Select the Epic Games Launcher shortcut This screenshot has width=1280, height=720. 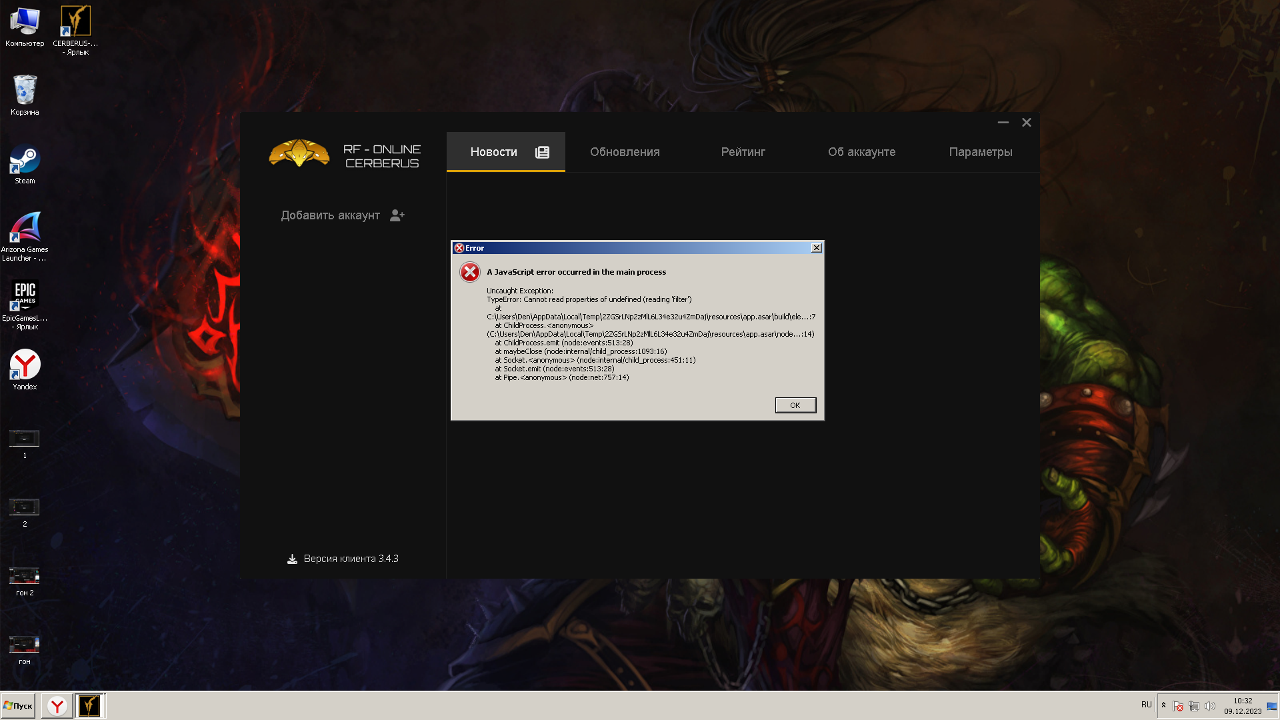coord(25,305)
